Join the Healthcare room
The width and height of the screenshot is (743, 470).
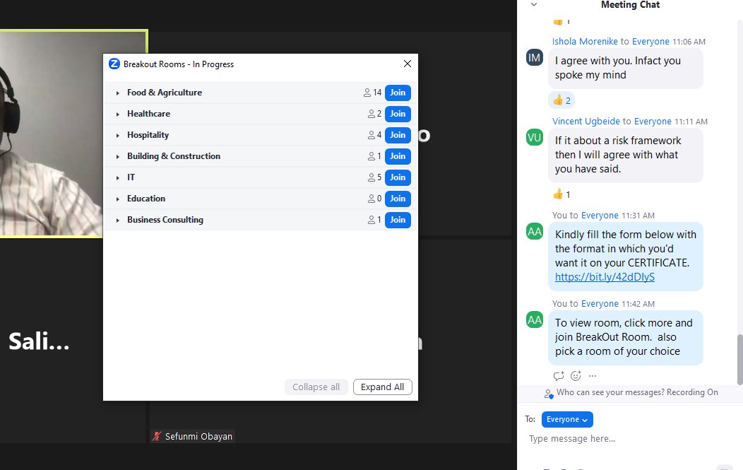(398, 114)
